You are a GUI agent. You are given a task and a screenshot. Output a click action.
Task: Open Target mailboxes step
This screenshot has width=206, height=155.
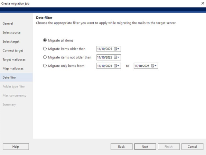pyautogui.click(x=14, y=60)
